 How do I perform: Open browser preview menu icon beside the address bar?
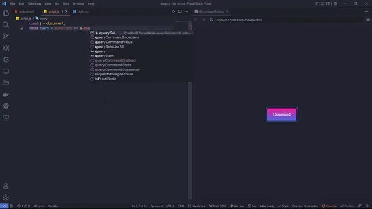point(368,20)
